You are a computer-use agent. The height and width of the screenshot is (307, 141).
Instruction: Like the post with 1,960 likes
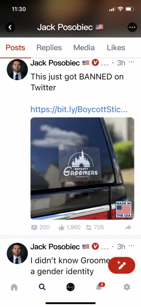(62, 227)
